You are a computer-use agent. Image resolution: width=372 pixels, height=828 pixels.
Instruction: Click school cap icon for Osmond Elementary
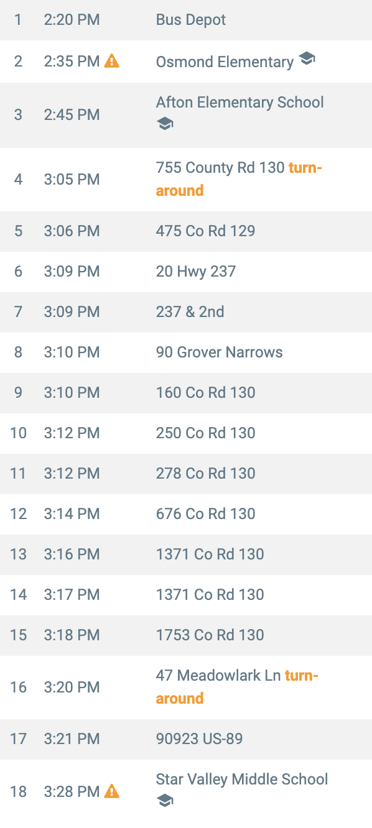(307, 59)
